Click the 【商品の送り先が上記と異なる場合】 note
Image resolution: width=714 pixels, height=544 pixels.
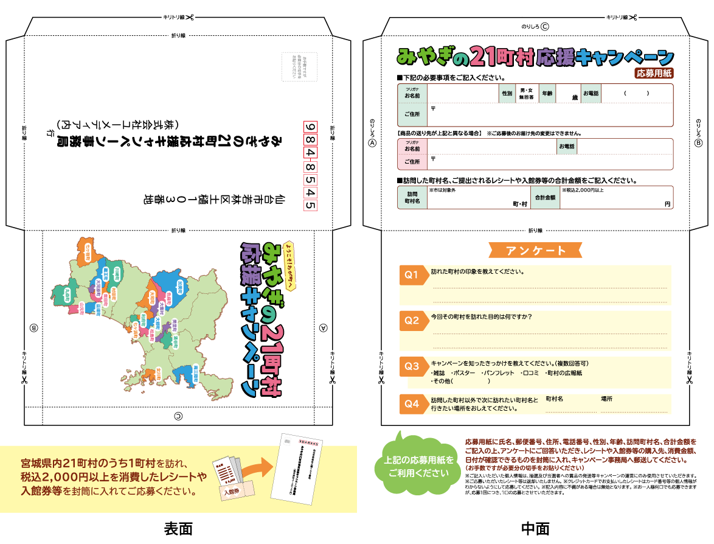coord(439,133)
